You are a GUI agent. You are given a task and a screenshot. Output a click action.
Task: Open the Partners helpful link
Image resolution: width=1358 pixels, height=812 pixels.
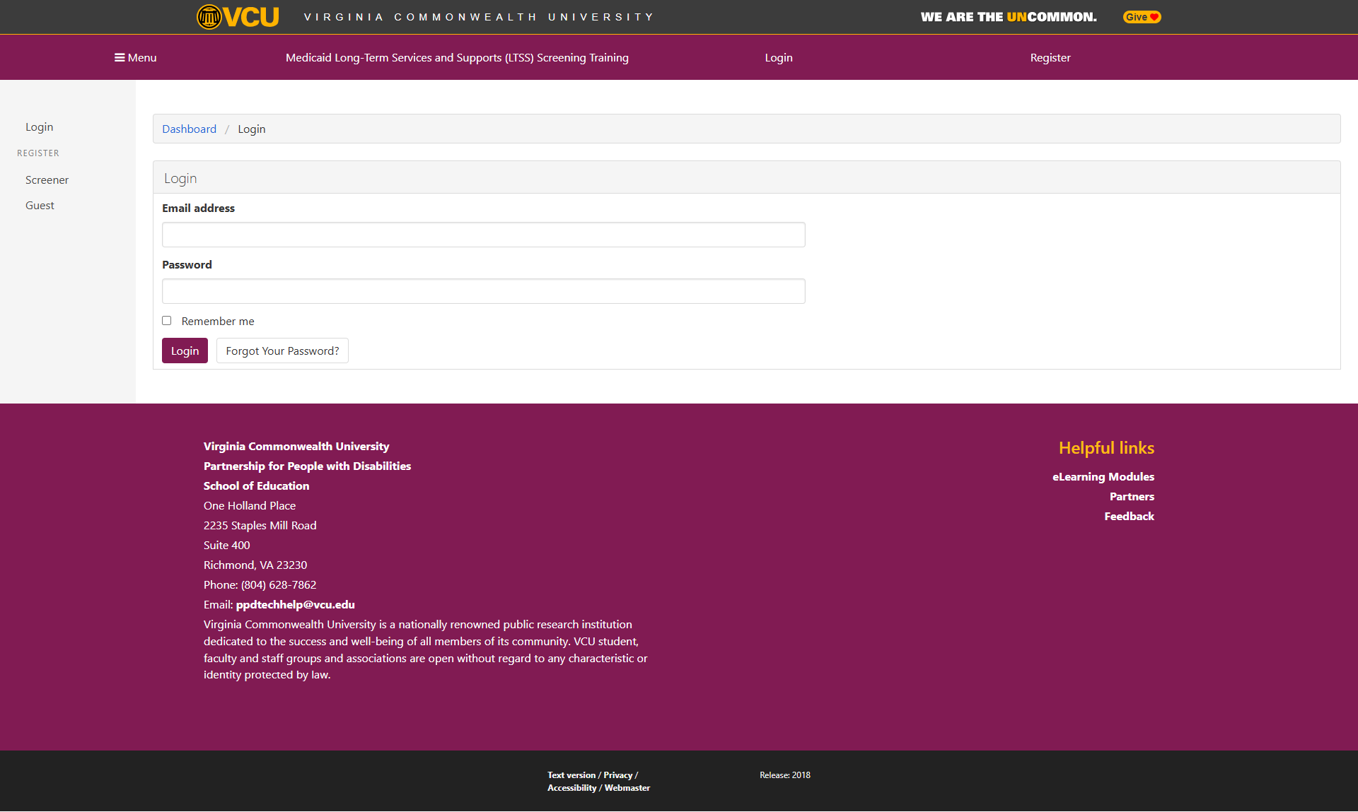click(x=1131, y=496)
